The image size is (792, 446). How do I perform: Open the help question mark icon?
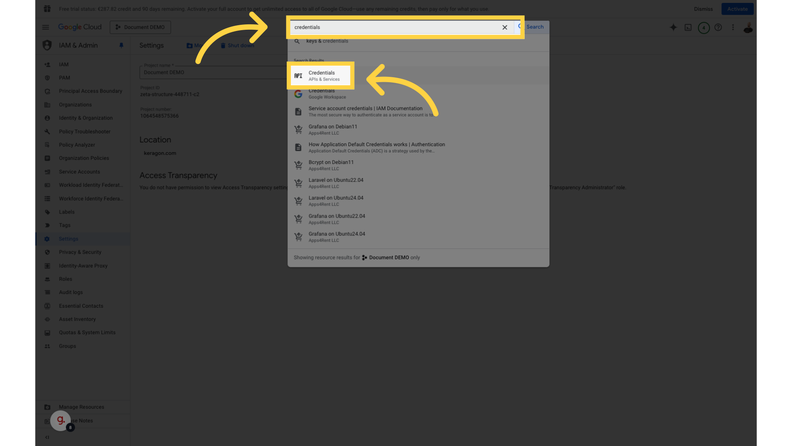click(x=718, y=27)
